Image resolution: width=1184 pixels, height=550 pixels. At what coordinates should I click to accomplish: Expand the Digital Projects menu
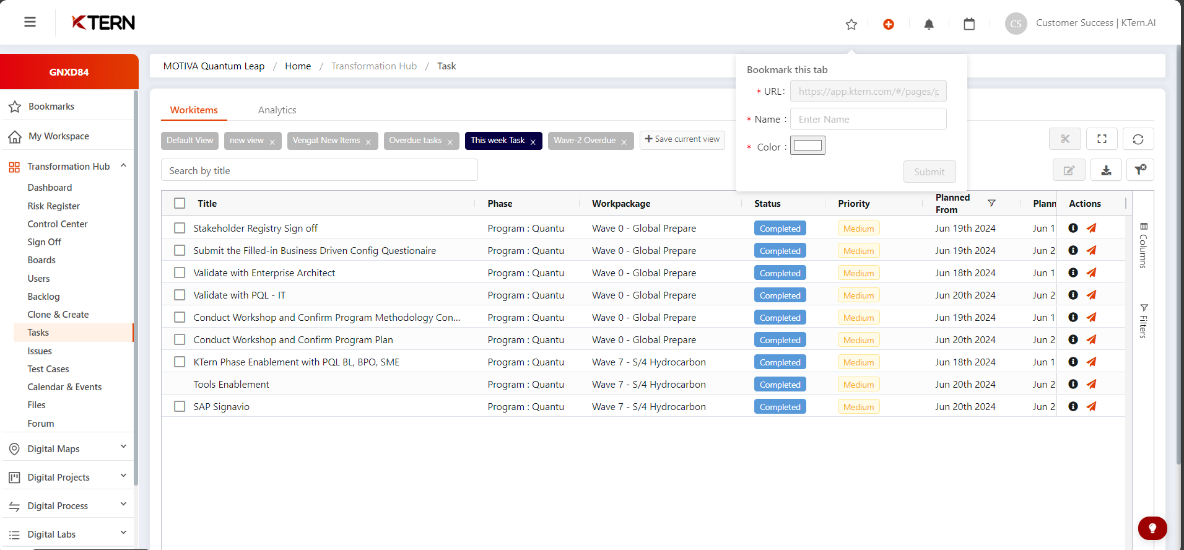(x=123, y=476)
